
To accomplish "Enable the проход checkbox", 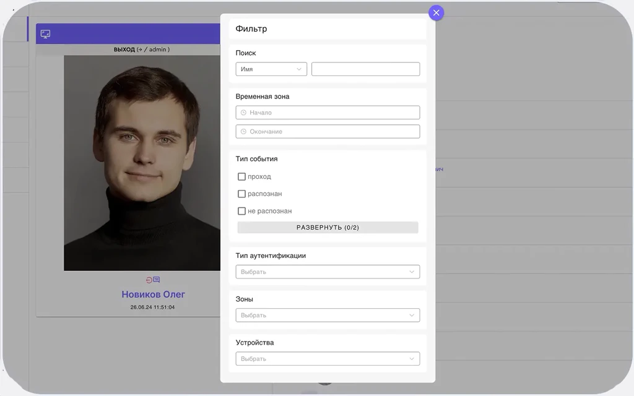I will pyautogui.click(x=241, y=176).
